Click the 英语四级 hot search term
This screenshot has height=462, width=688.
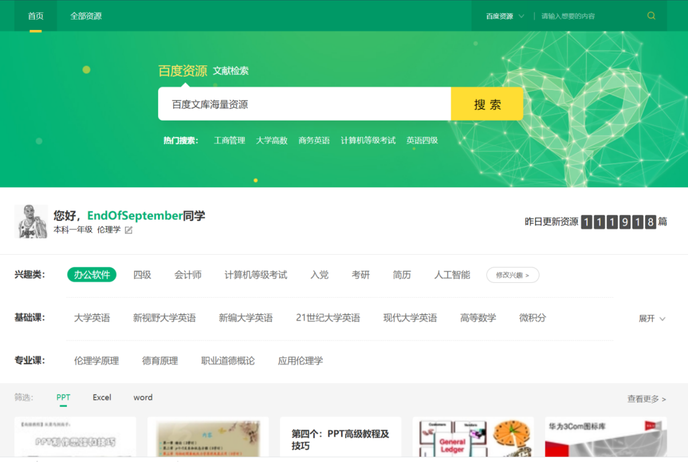pyautogui.click(x=422, y=140)
